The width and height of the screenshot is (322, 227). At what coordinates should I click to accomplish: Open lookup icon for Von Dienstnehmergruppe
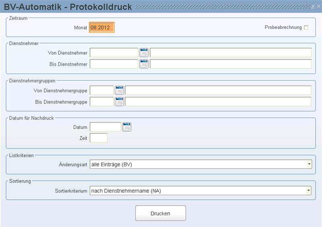coord(119,91)
